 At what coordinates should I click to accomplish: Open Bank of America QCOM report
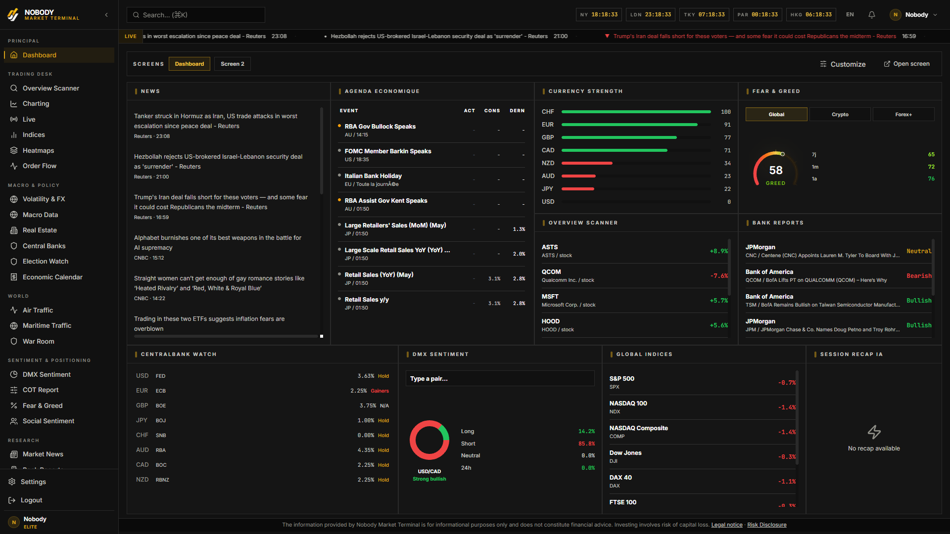point(838,275)
